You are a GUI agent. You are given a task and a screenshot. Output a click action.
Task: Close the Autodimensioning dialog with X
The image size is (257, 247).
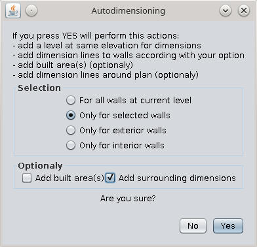244,10
